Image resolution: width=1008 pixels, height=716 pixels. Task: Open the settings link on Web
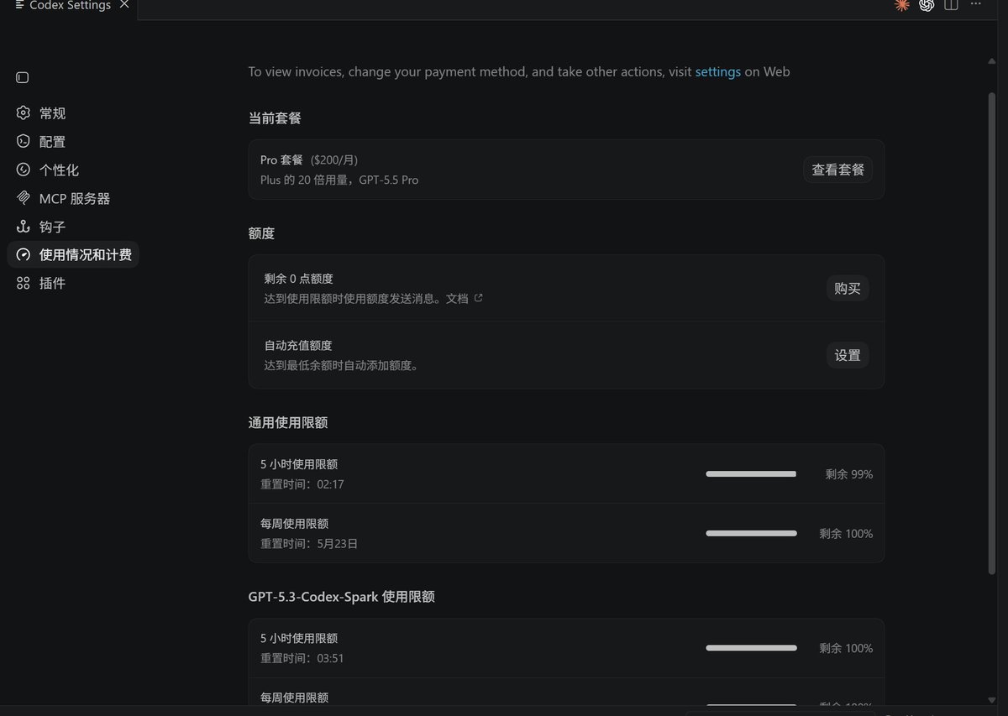pyautogui.click(x=718, y=72)
